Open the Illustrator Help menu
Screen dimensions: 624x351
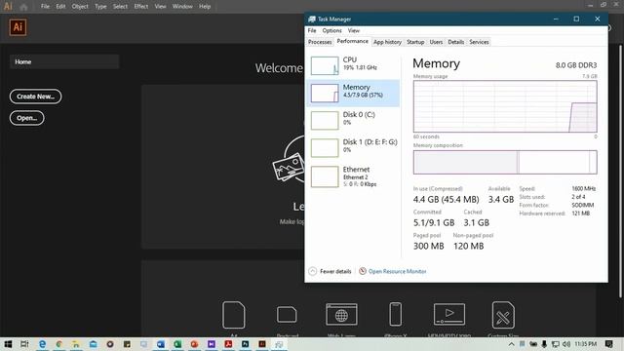205,7
